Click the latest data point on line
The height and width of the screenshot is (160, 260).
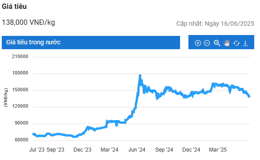click(249, 97)
